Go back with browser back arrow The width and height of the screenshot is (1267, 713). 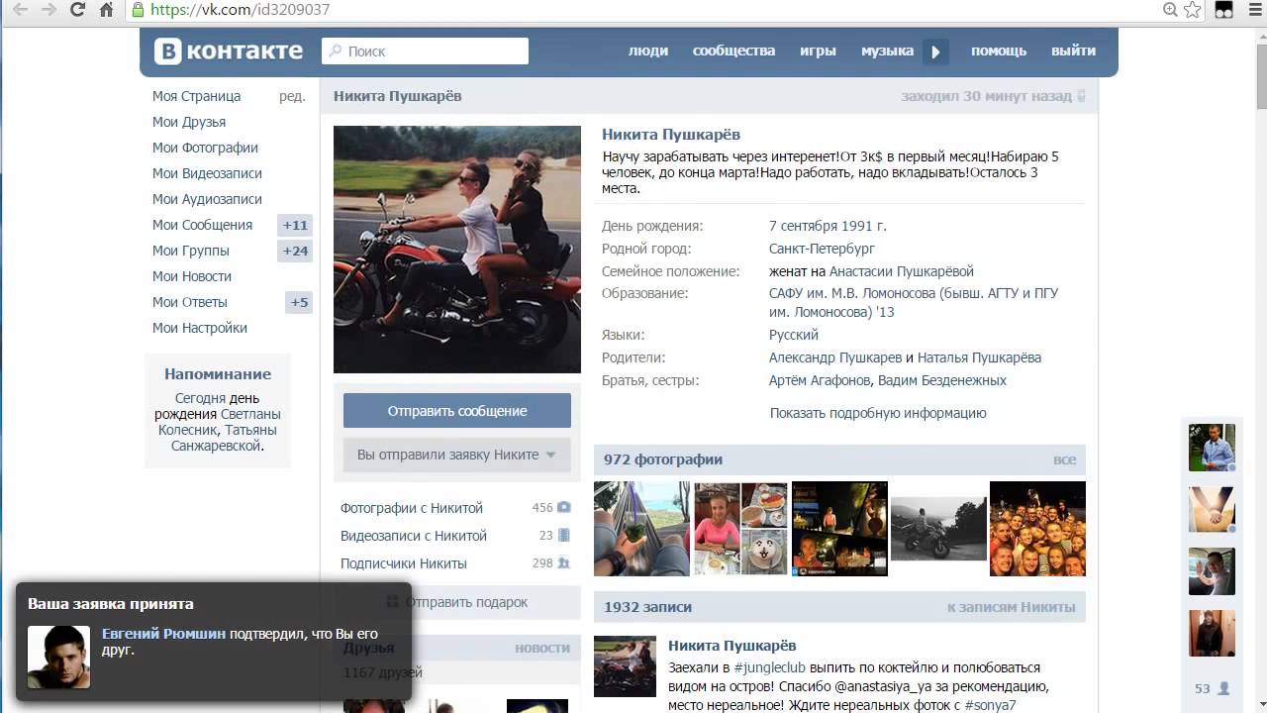(19, 10)
